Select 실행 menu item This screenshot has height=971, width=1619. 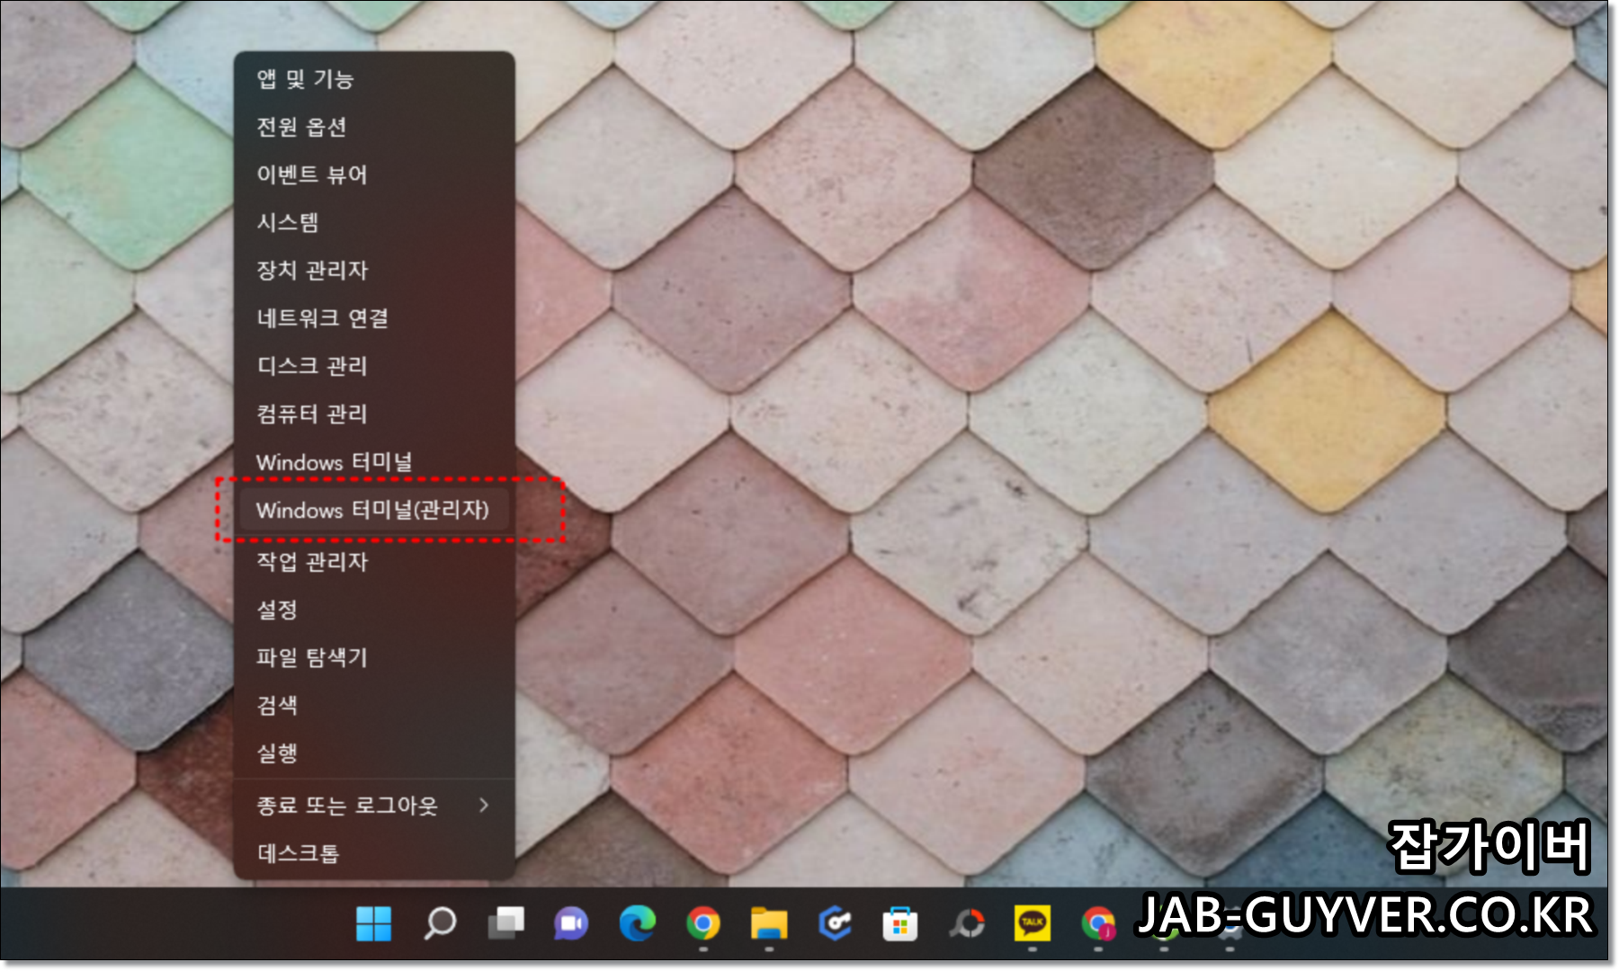point(374,753)
